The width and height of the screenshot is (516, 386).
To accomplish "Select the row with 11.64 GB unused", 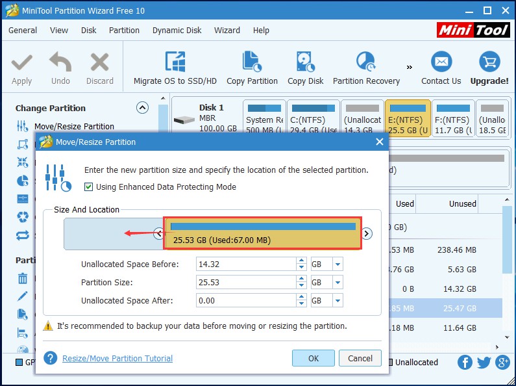I will coord(445,328).
